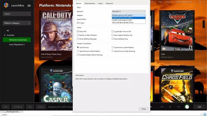This screenshot has width=207, height=116.
Task: Click the next track button in LaunchBox
Action: click(x=179, y=107)
